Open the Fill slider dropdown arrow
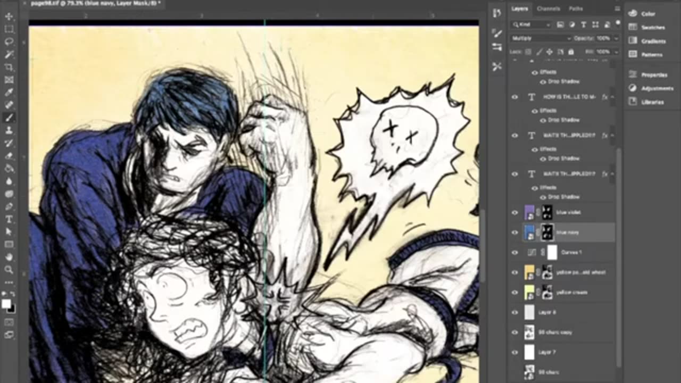 [616, 52]
